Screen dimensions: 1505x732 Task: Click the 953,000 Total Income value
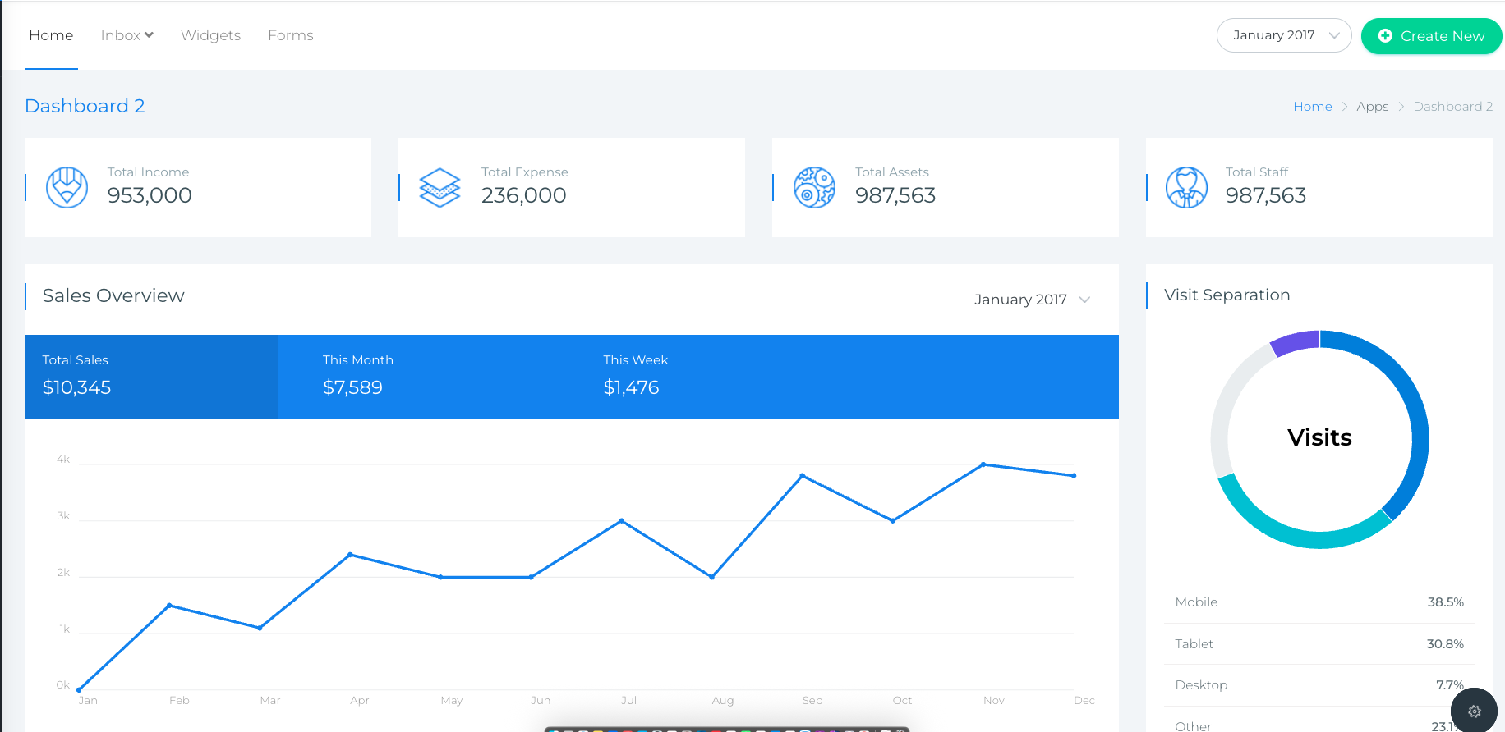pos(150,195)
